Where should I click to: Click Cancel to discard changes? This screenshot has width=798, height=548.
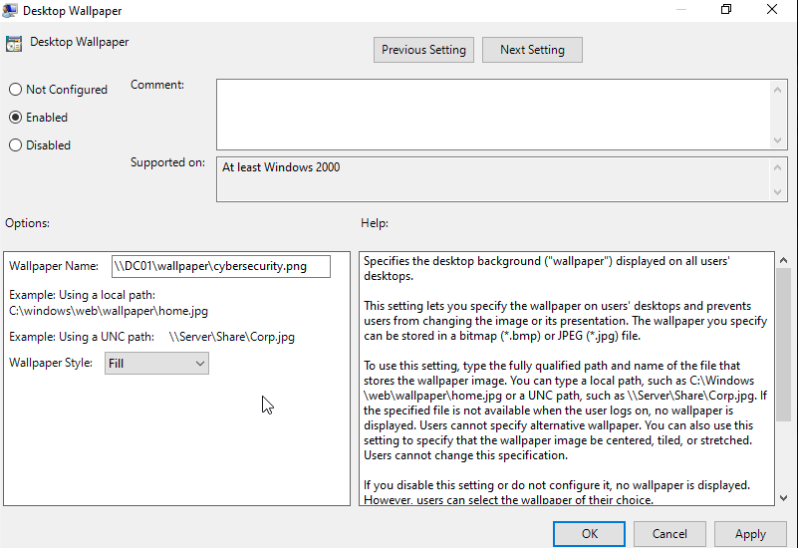tap(669, 534)
